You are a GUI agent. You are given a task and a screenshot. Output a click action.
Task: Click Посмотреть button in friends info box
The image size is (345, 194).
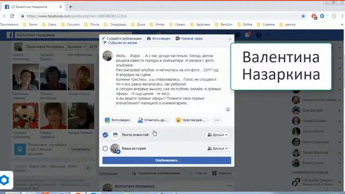click(x=80, y=149)
